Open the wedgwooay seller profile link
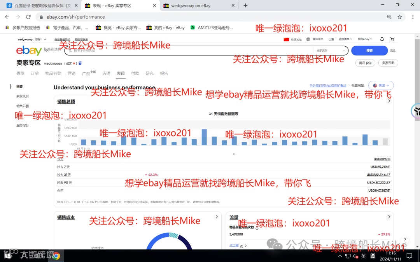 pos(53,63)
